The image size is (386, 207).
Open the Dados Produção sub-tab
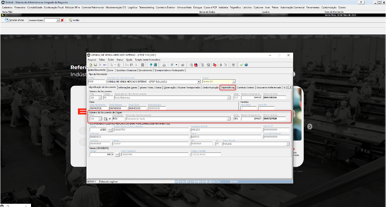[x=211, y=87]
